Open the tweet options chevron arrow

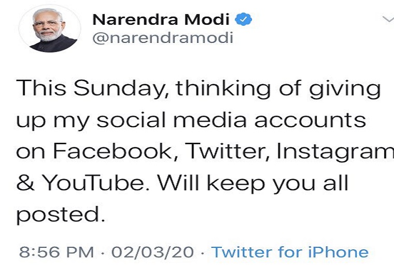(x=387, y=19)
